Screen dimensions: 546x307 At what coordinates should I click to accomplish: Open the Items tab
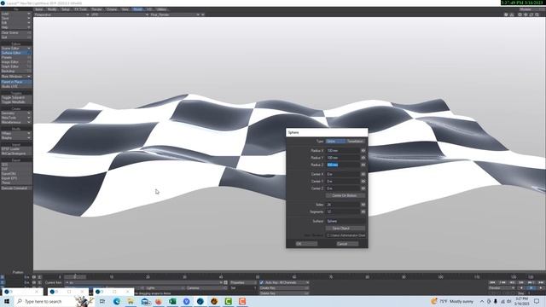[39, 9]
